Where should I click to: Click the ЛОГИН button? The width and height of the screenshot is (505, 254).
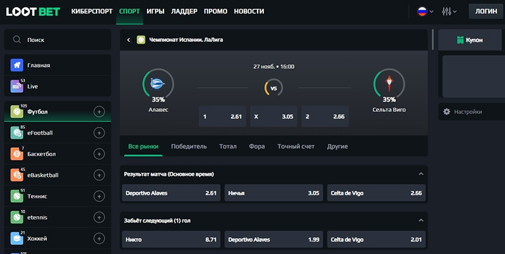click(486, 11)
